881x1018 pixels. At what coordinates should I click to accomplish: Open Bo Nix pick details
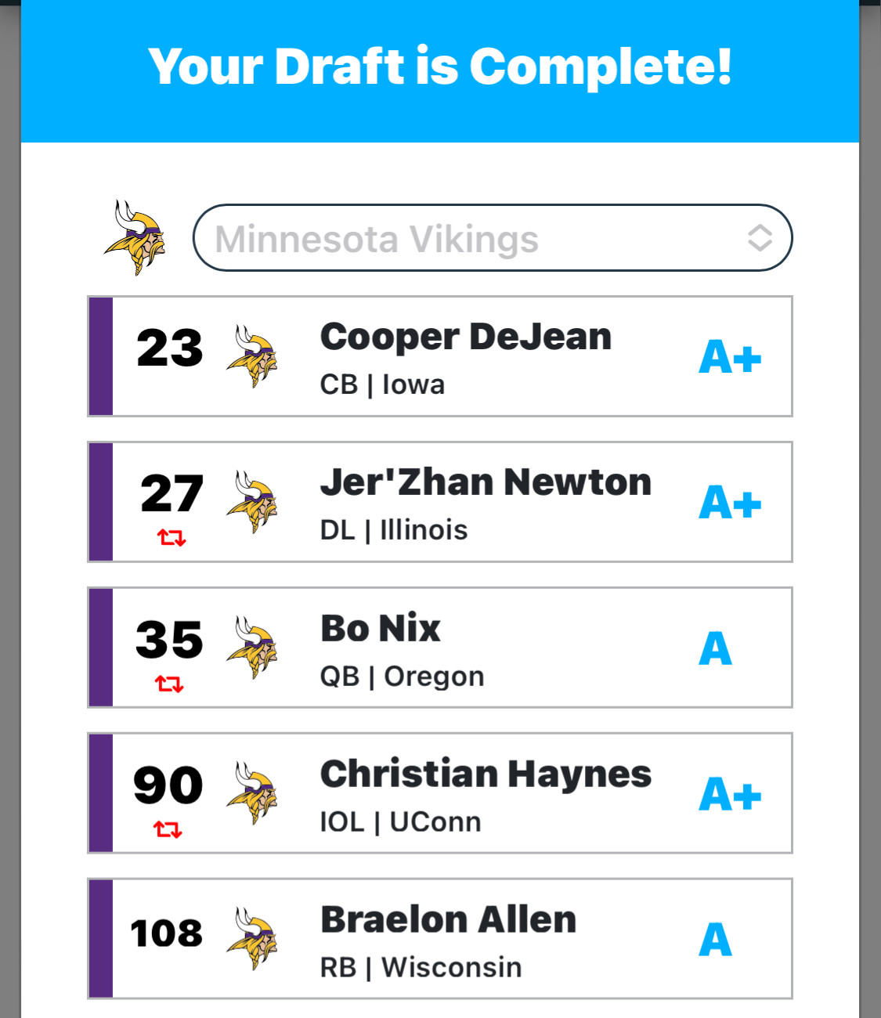[x=381, y=629]
